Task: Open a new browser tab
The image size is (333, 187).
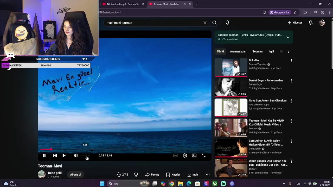Action: 197,4
